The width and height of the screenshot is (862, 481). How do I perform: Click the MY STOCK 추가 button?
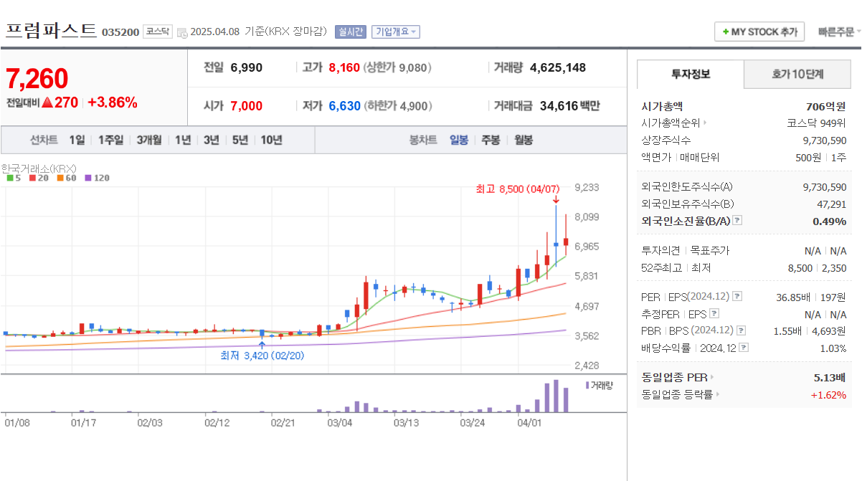point(759,32)
